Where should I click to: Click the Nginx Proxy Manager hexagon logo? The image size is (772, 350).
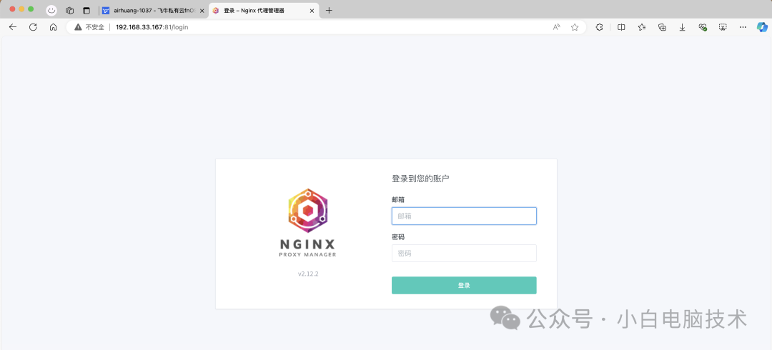click(307, 211)
